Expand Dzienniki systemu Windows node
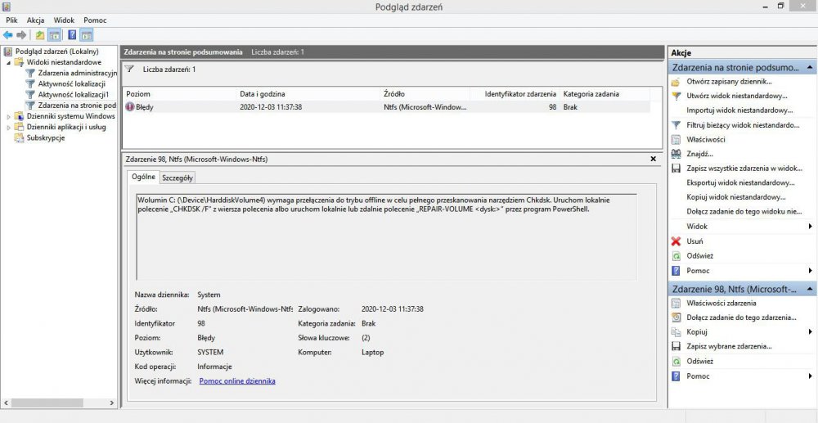The height and width of the screenshot is (423, 818). (x=8, y=116)
